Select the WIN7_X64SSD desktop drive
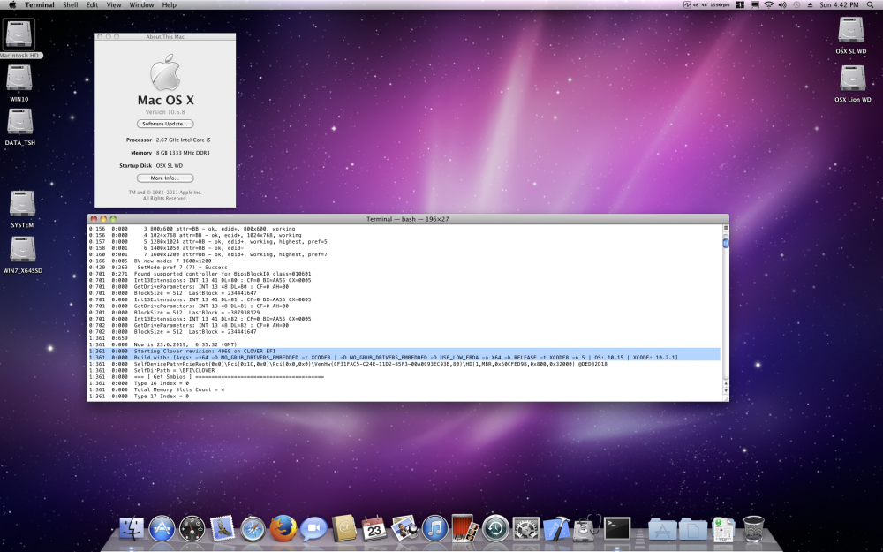Image resolution: width=883 pixels, height=552 pixels. coord(23,254)
